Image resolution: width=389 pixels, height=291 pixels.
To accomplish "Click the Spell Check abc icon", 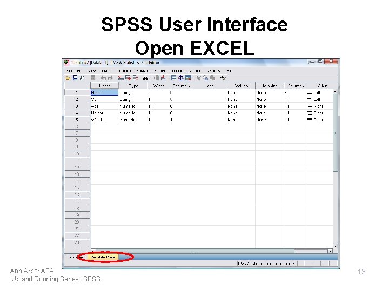I will pyautogui.click(x=223, y=78).
